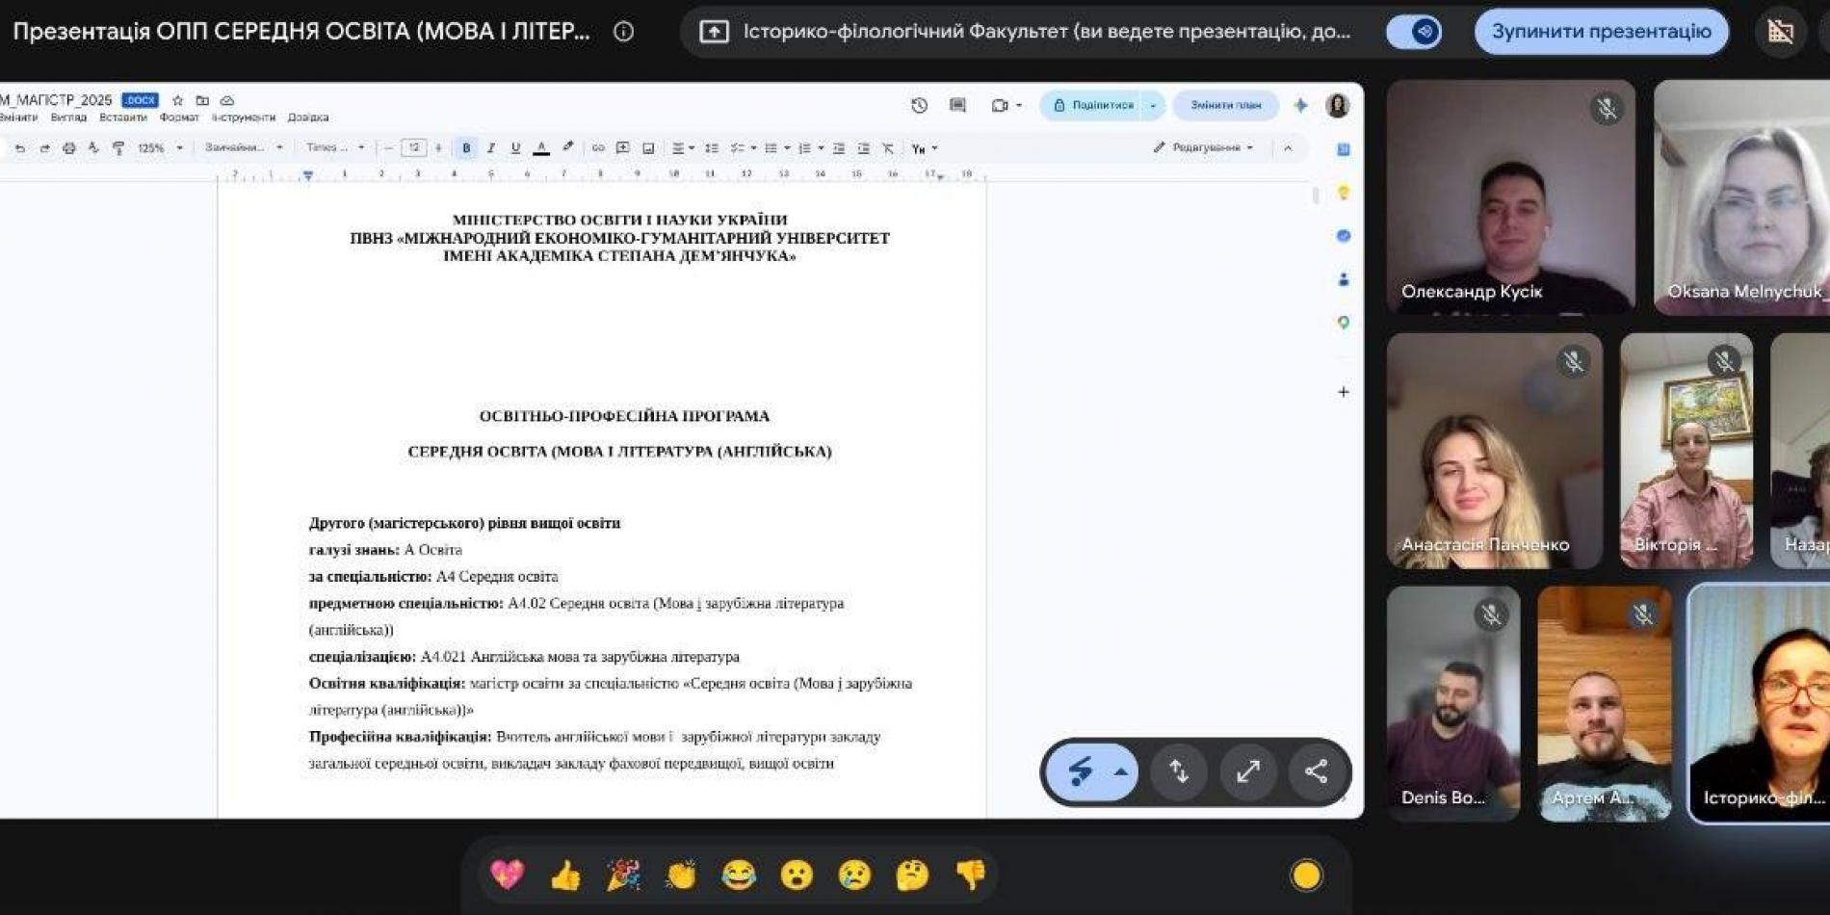Open the Вставити menu
This screenshot has height=915, width=1830.
(123, 118)
